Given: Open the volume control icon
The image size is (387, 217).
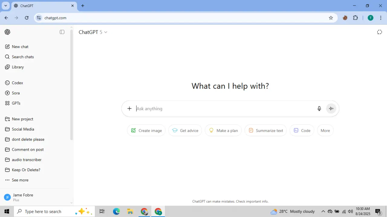Looking at the screenshot, I should [350, 212].
